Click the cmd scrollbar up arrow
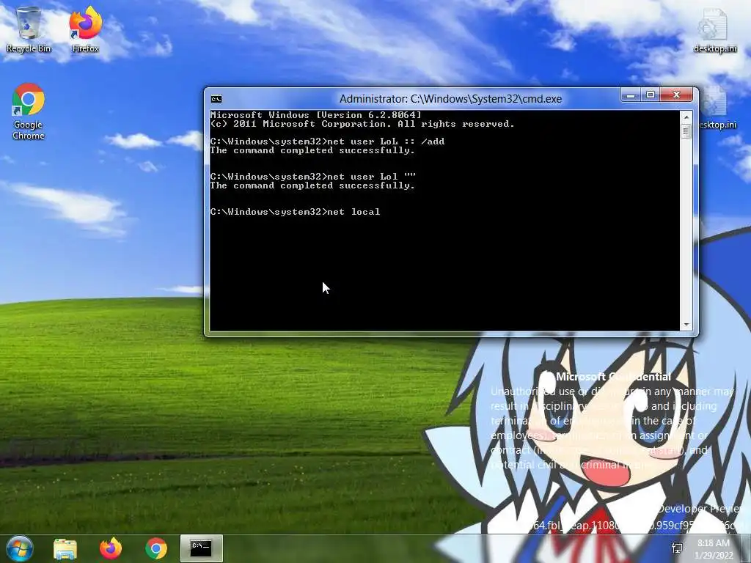Image resolution: width=751 pixels, height=563 pixels. point(686,117)
